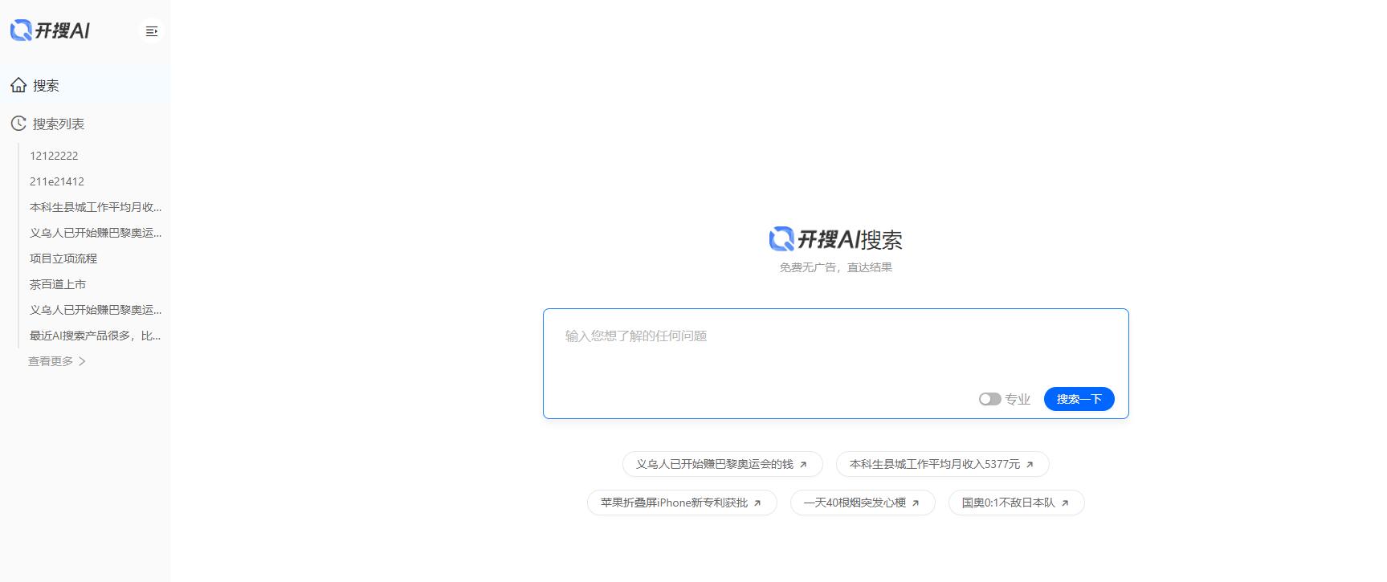Open the 项目立项流程 history entry

tap(63, 258)
